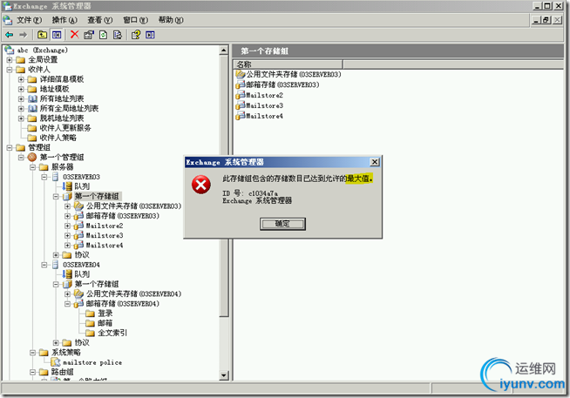The image size is (570, 398).
Task: Click the 队列 icon under 03SERVER04
Action: [x=67, y=274]
